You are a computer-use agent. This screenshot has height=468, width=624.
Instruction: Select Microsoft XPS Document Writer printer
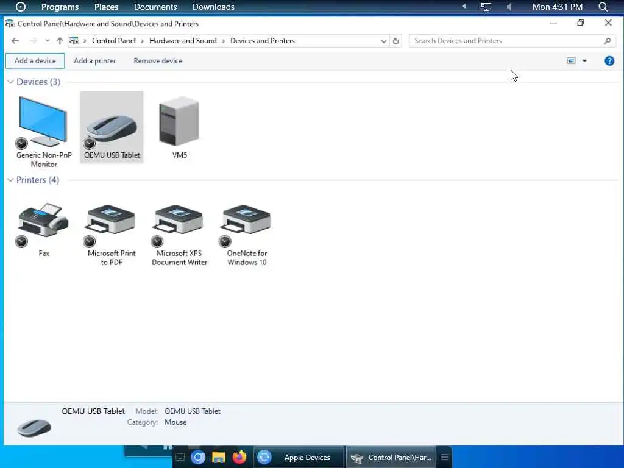click(x=180, y=235)
